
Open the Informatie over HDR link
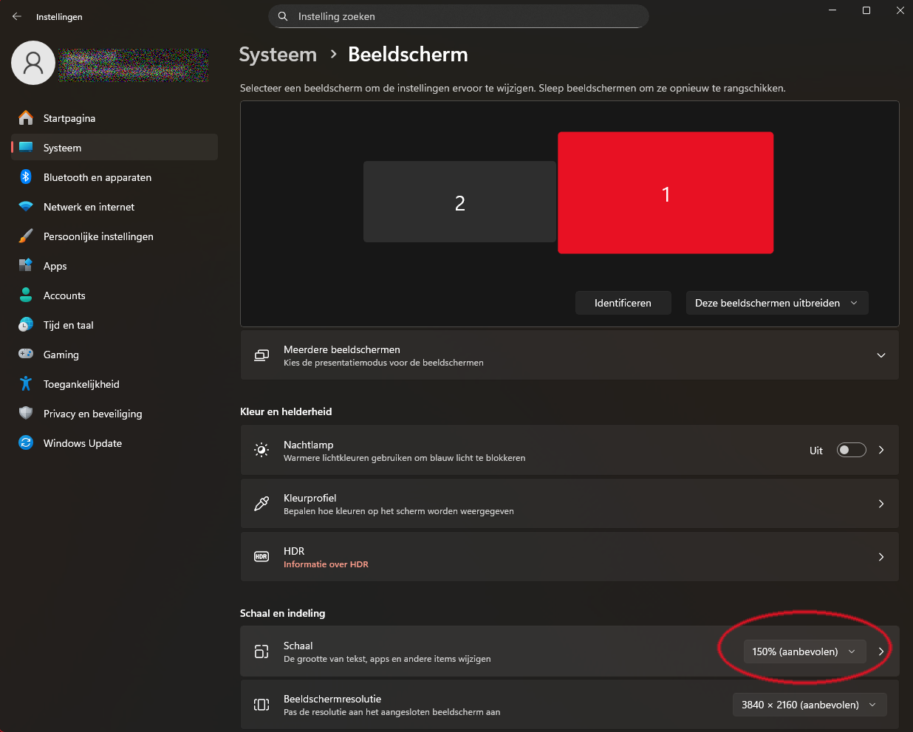pos(326,564)
